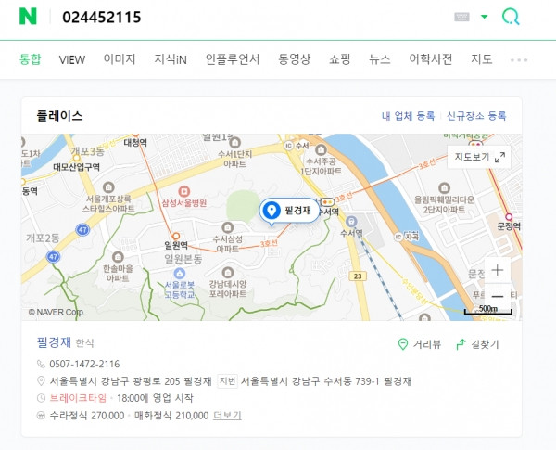Click the 플레이스 section heading

point(60,116)
